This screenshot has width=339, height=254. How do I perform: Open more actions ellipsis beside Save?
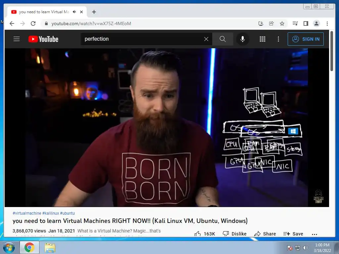pos(315,234)
